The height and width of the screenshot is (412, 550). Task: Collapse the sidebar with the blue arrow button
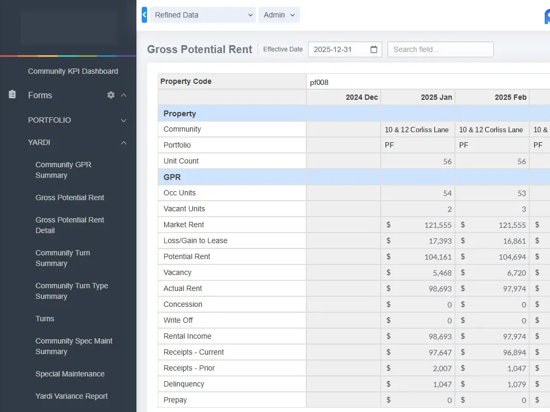144,15
